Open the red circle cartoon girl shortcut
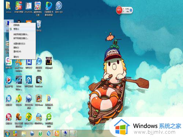Image resolution: width=183 pixels, height=137 pixels. click(9, 119)
